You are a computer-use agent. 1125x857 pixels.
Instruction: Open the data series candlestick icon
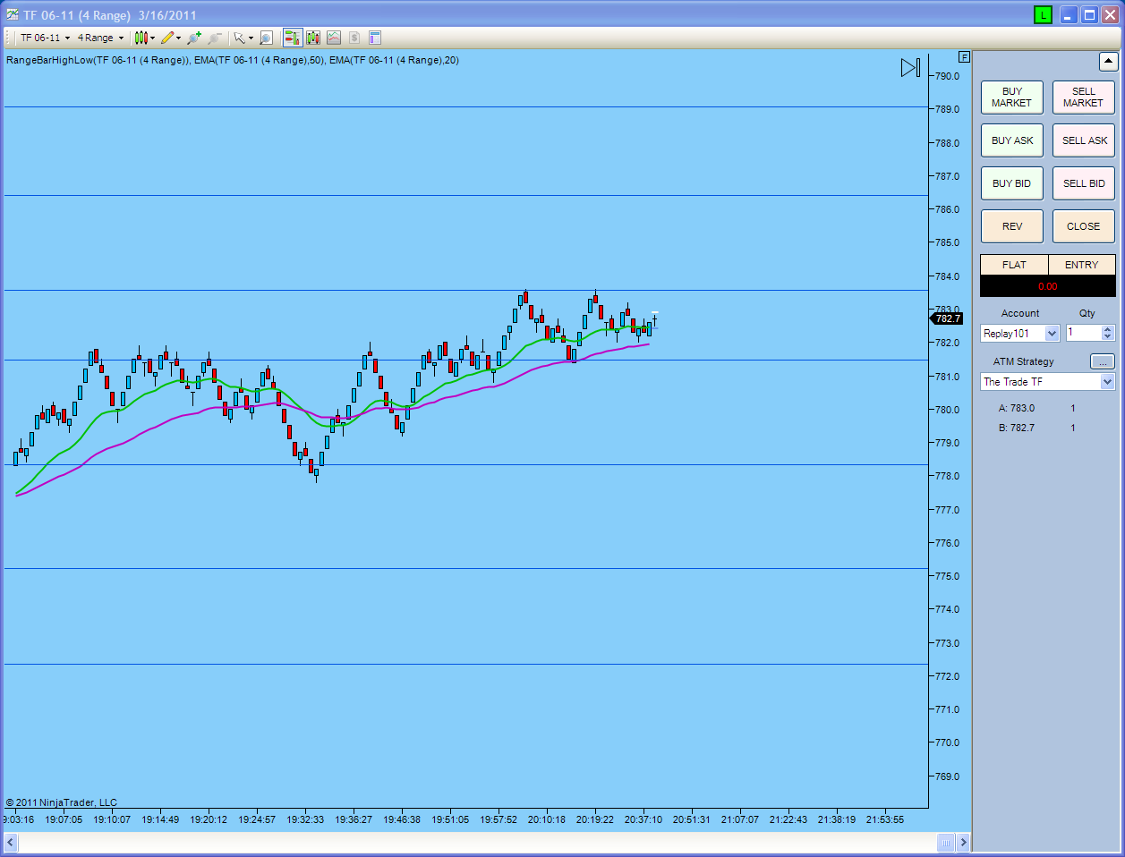[313, 38]
